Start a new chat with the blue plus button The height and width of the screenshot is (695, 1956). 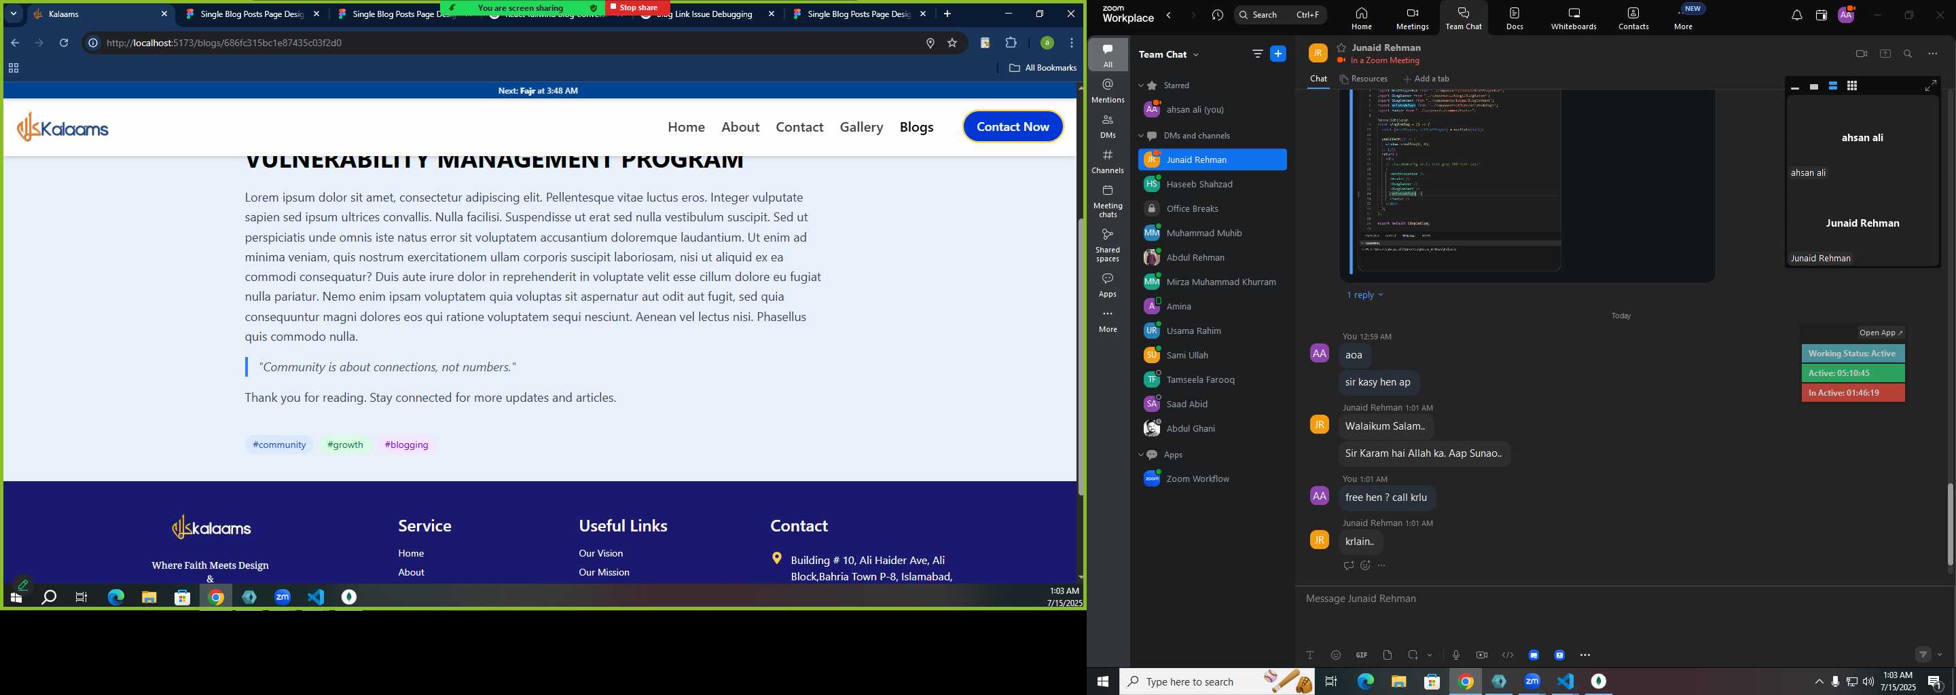point(1278,54)
